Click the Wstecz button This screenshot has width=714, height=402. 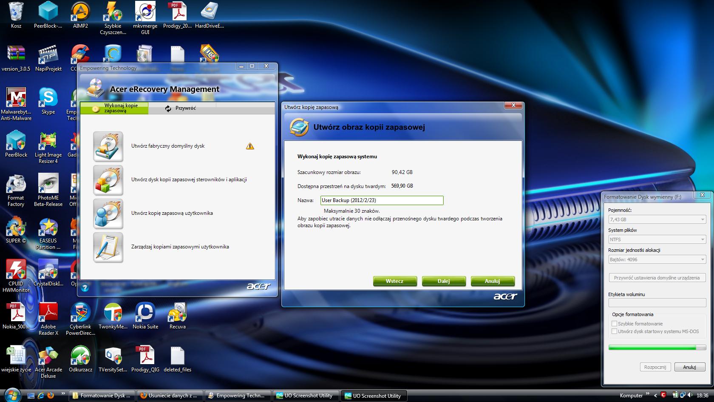pyautogui.click(x=395, y=281)
